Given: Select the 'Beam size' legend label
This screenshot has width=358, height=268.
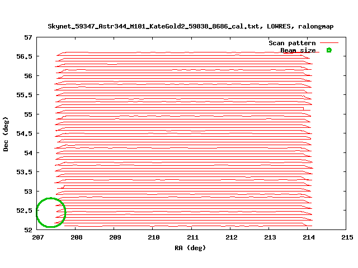Looking at the screenshot, I should coord(298,50).
